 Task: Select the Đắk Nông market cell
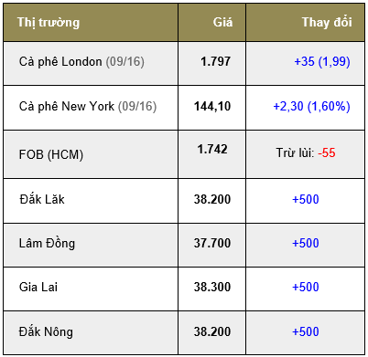[x=91, y=332]
